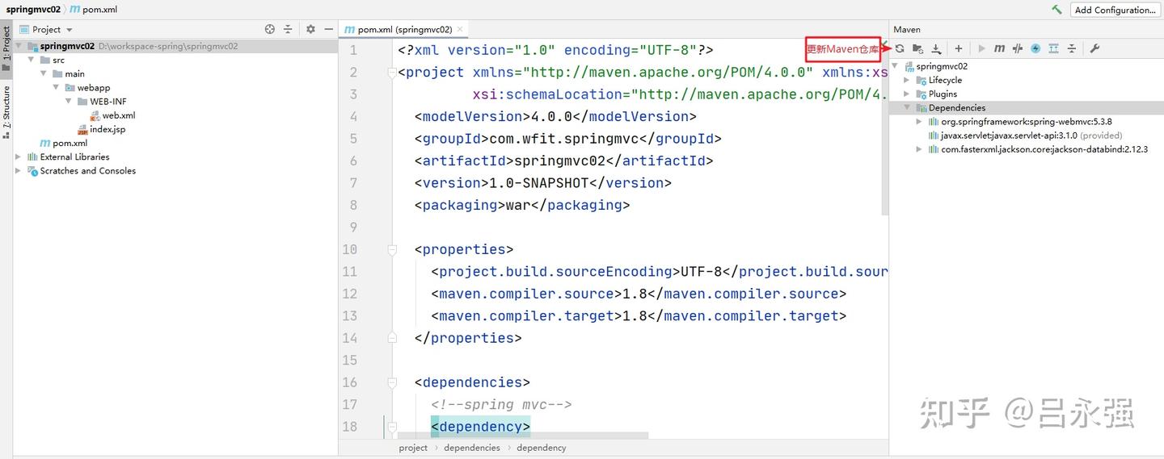Expand Plugins node in Maven panel
1164x459 pixels.
[x=907, y=94]
